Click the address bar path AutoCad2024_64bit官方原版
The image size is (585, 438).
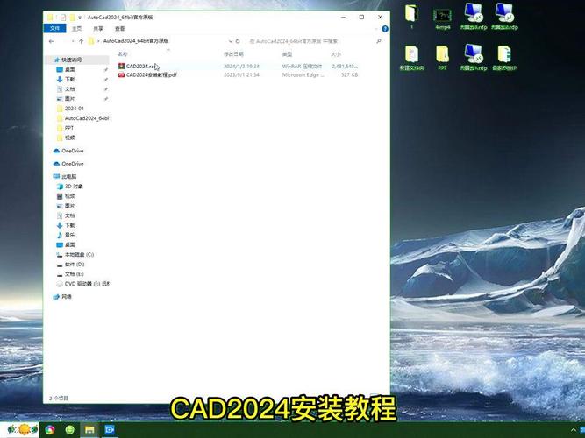136,40
